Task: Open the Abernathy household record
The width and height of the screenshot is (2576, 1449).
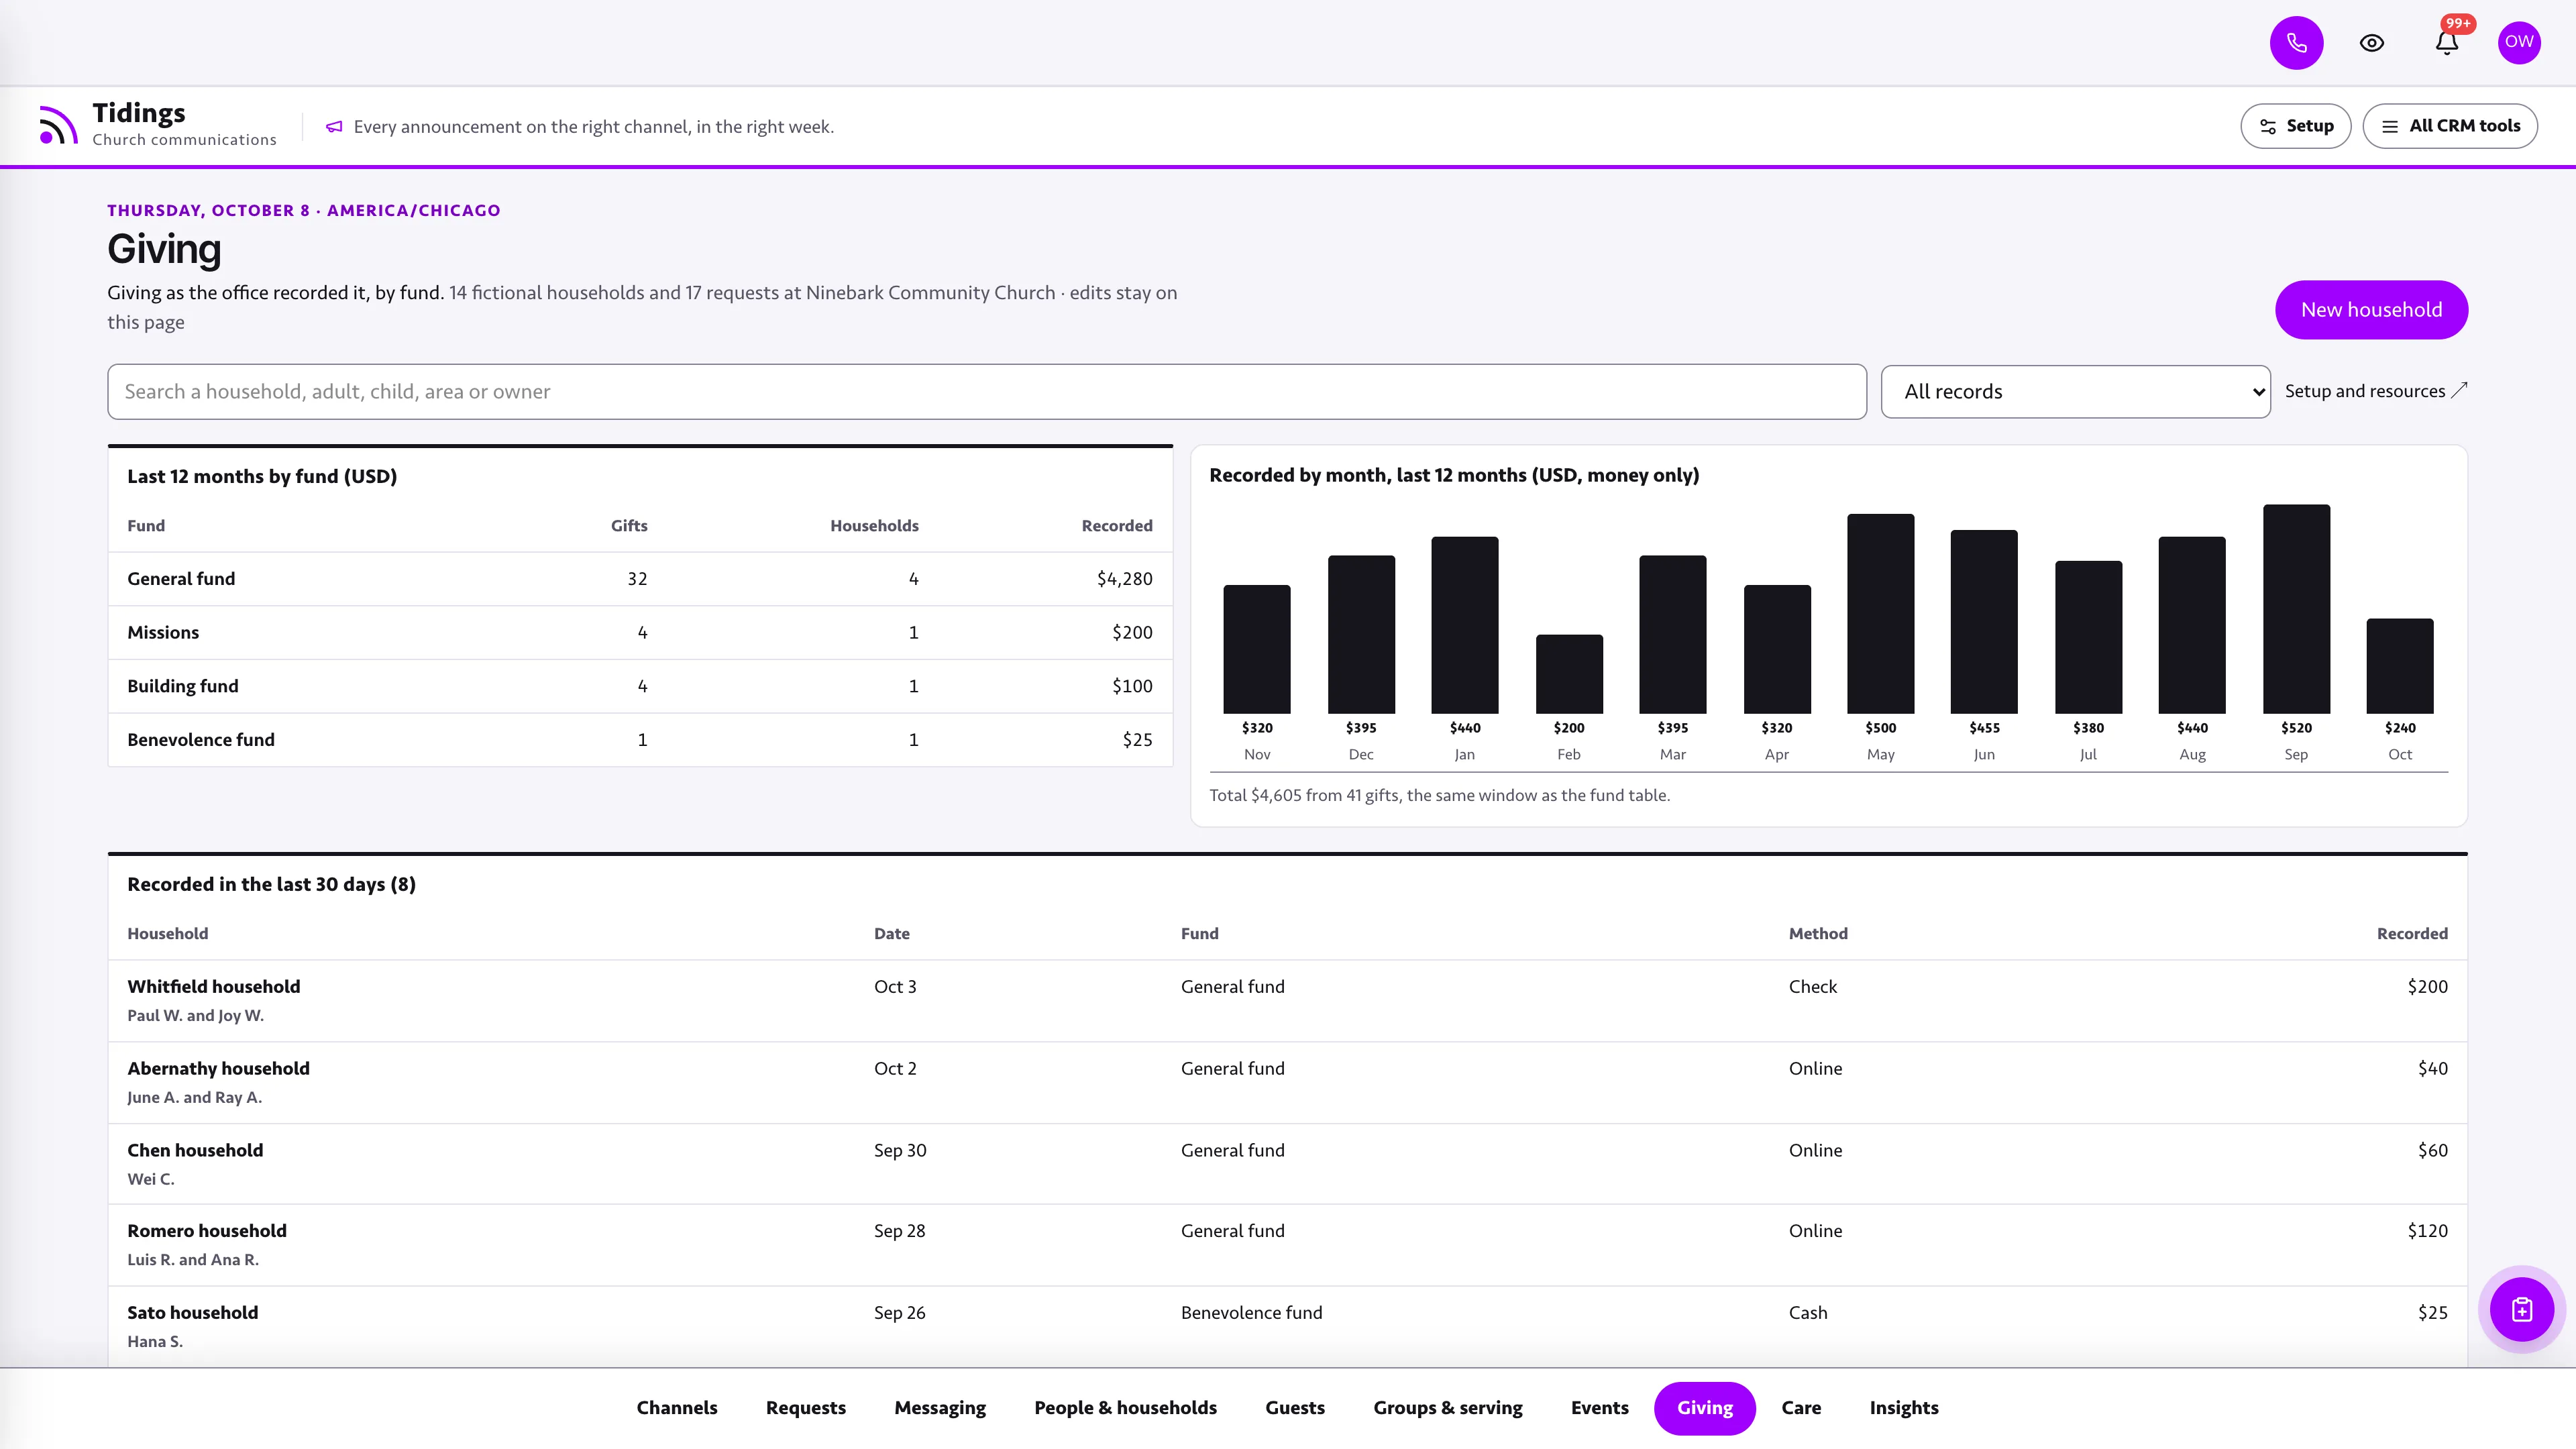Action: tap(1287, 1083)
